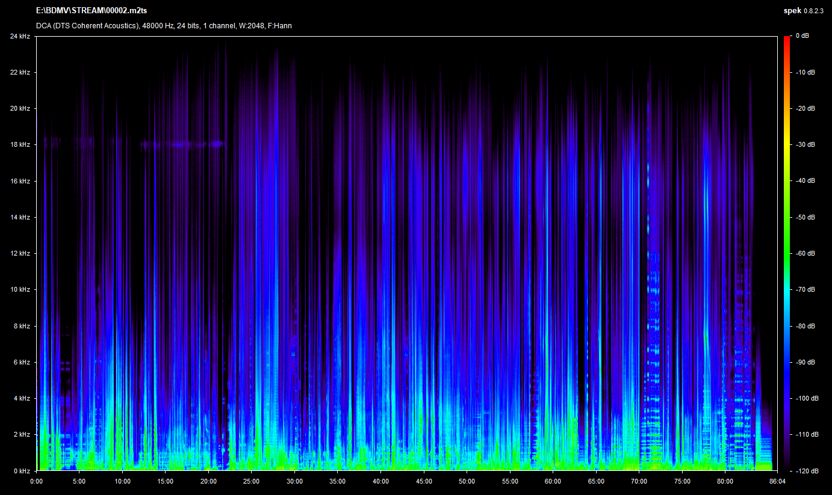832x495 pixels.
Task: Click the spek logo text
Action: (x=791, y=11)
